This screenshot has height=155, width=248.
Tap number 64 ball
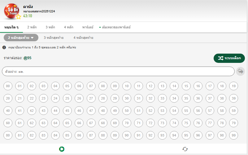[x=55, y=123]
